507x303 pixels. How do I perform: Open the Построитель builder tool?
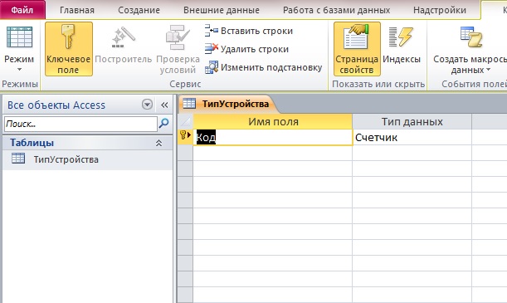pyautogui.click(x=123, y=49)
